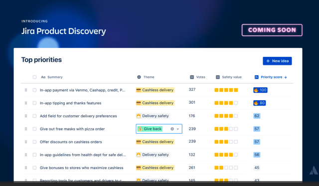Viewport: 319px width, 186px height.
Task: Open Cashless delivery theme of In-app payment row
Action: tap(155, 90)
